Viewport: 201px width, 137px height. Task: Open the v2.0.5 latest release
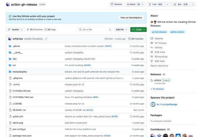(157, 80)
